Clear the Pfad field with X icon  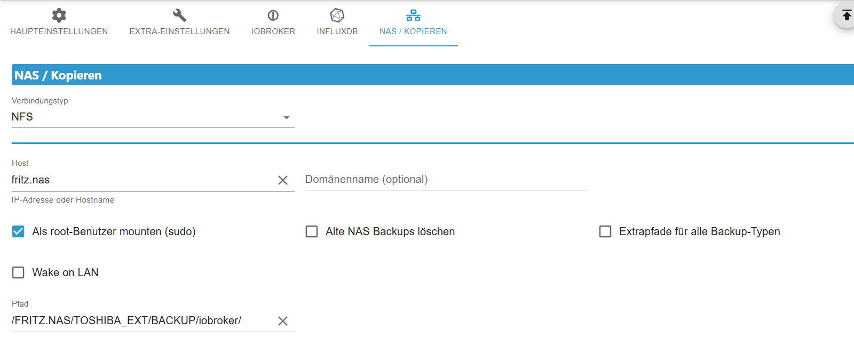(283, 320)
